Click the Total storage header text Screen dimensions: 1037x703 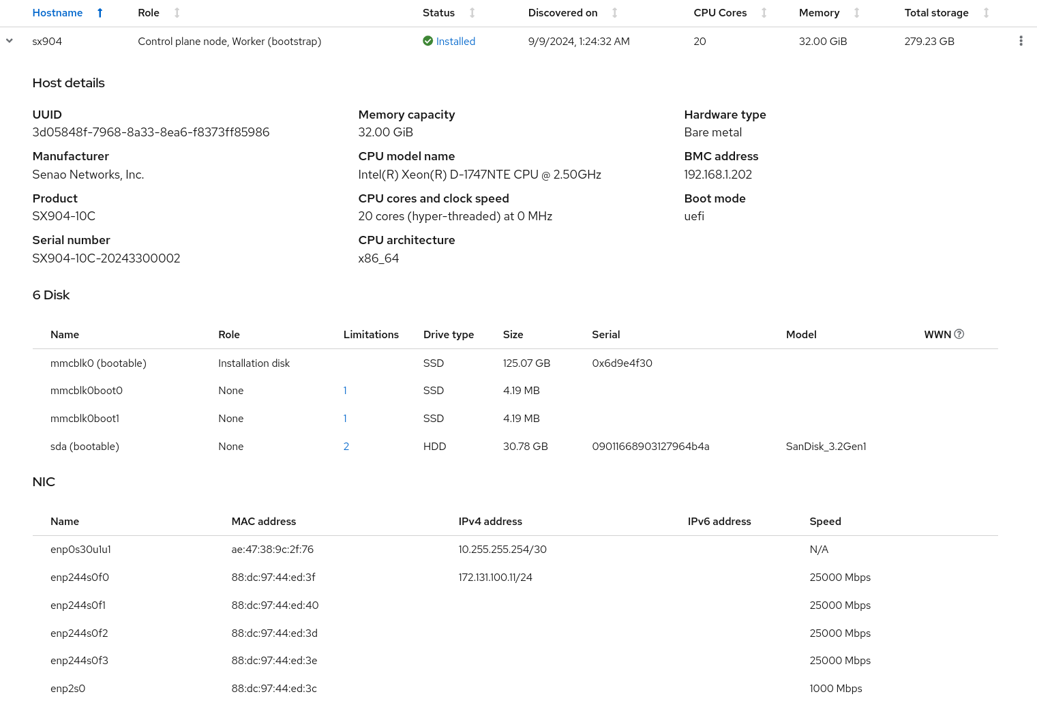point(936,13)
